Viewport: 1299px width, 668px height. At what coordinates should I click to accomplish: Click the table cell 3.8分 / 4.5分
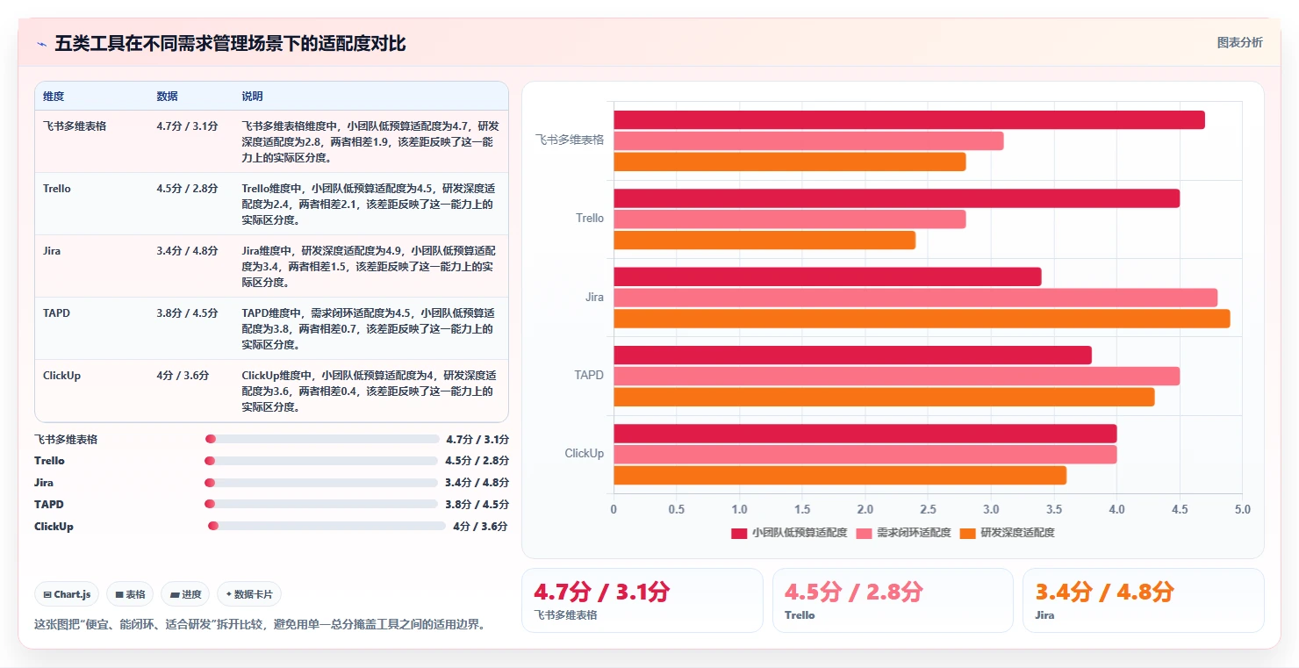187,313
